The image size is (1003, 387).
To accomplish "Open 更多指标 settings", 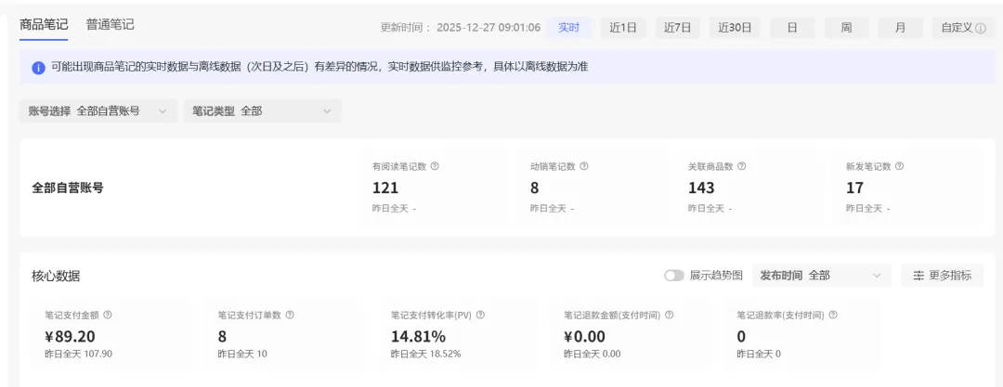I will [943, 276].
